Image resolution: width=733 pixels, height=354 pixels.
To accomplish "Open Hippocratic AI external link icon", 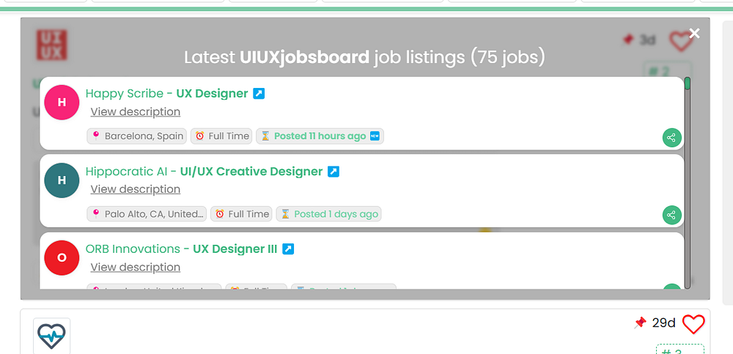I will tap(334, 172).
